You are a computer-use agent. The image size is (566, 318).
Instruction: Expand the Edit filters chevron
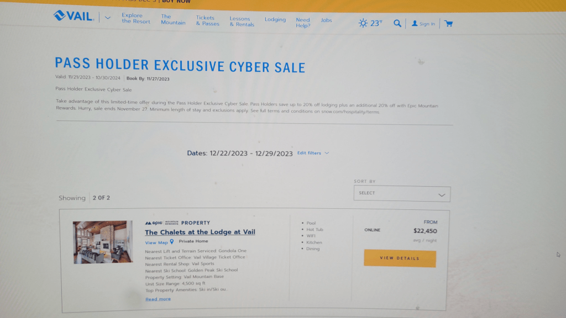coord(327,153)
